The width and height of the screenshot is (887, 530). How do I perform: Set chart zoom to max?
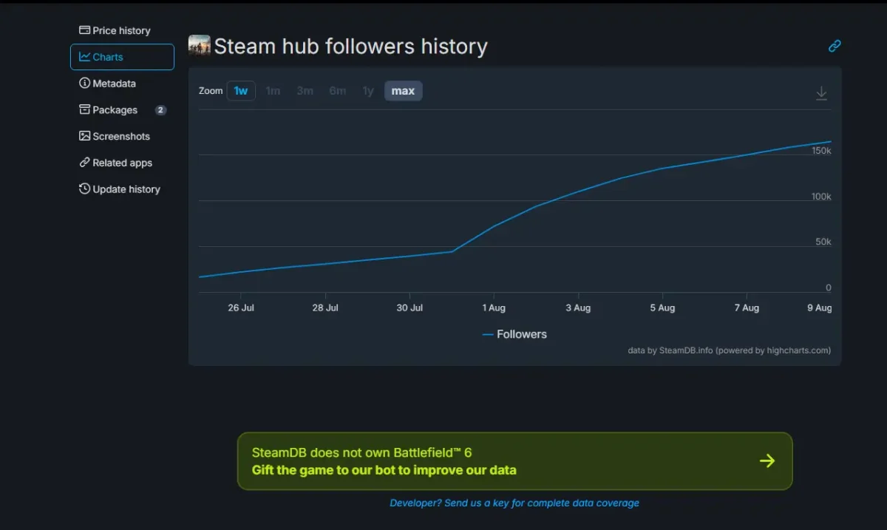[403, 91]
